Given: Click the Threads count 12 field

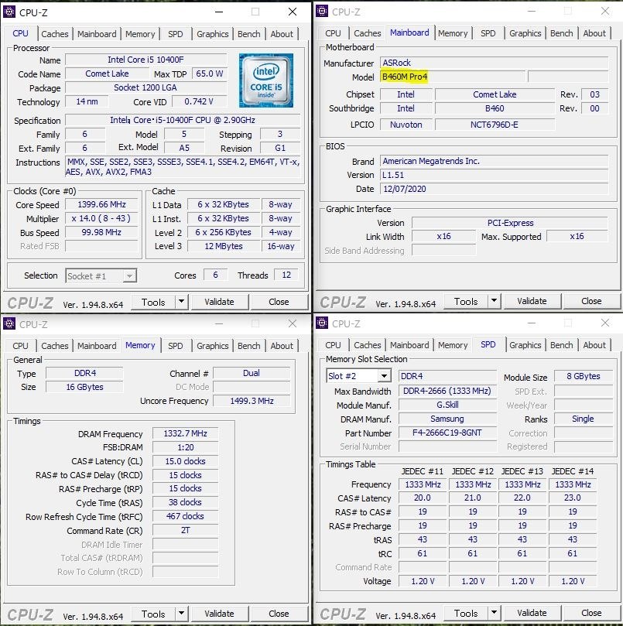Looking at the screenshot, I should tap(286, 275).
